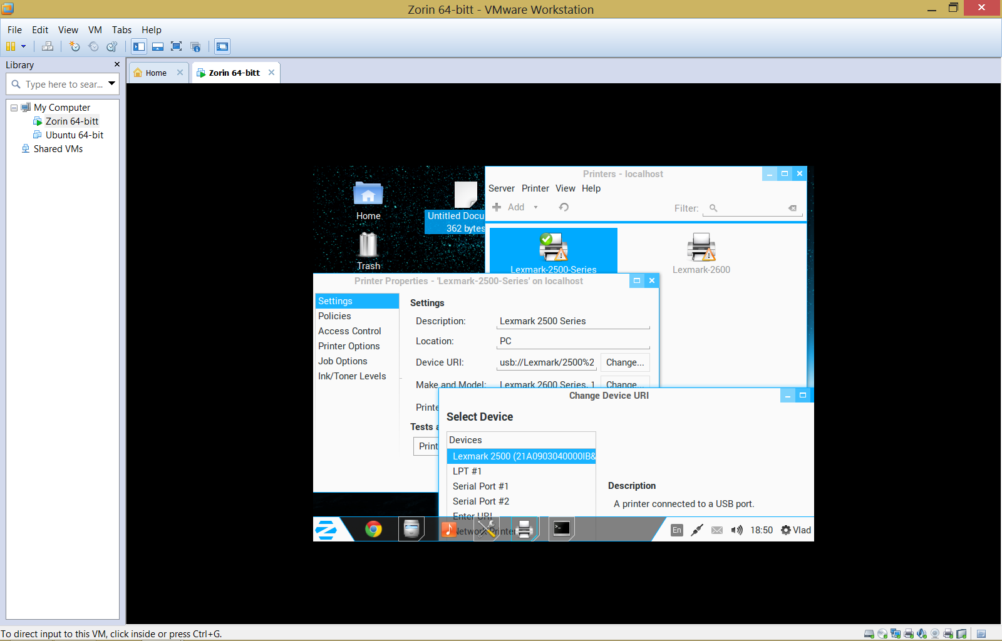The width and height of the screenshot is (1002, 641).
Task: Click the sound card status bar icon
Action: point(921,633)
